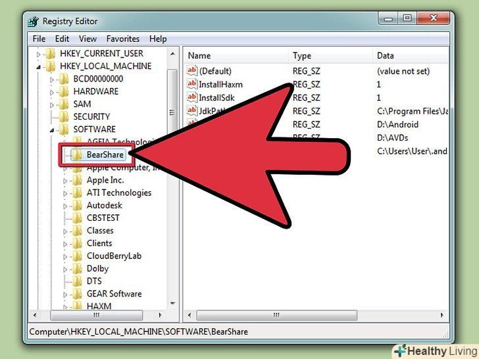
Task: Select the ATI Technologies folder icon
Action: 77,193
